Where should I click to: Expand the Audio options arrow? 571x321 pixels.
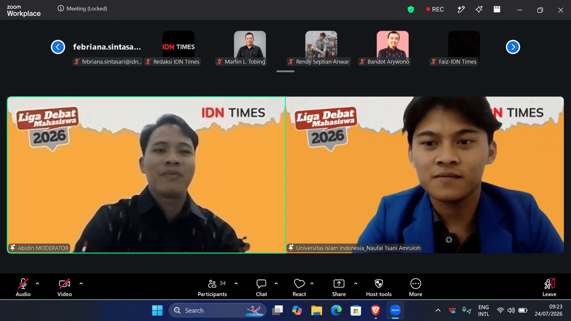pos(38,283)
